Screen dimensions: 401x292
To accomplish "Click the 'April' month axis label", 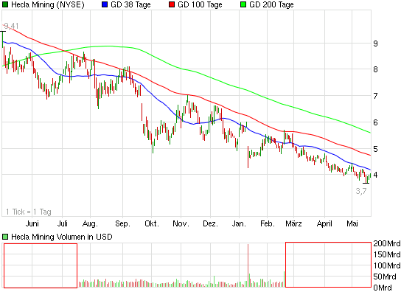I will 324,224.
